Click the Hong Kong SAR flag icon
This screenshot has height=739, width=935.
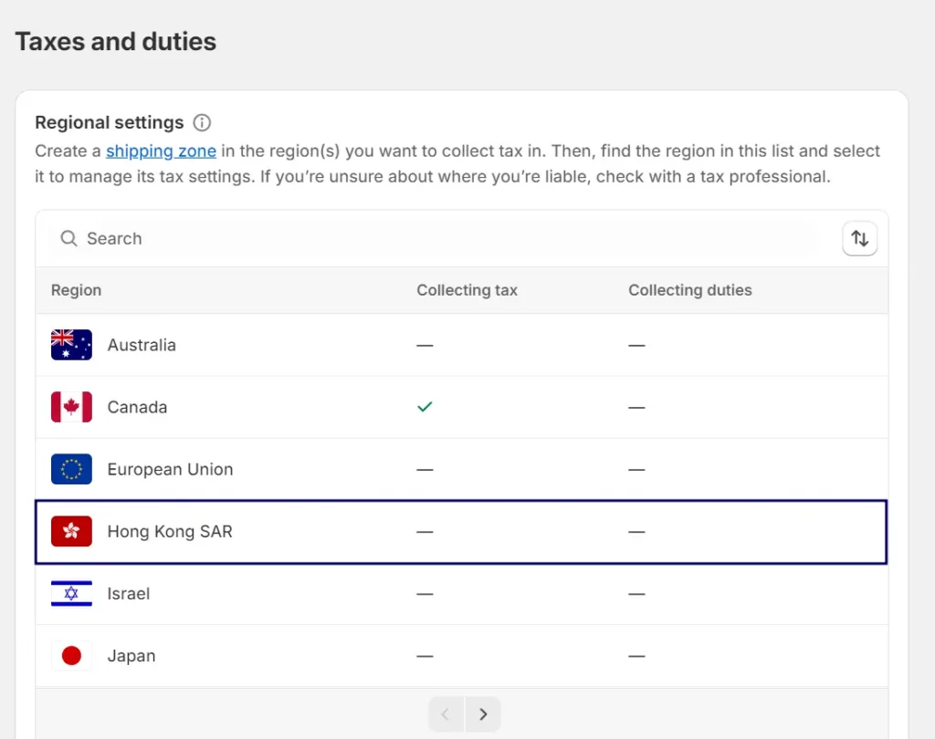71,531
